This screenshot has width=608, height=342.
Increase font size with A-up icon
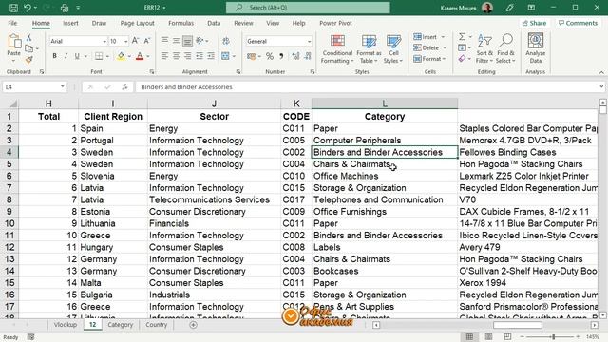(x=135, y=41)
